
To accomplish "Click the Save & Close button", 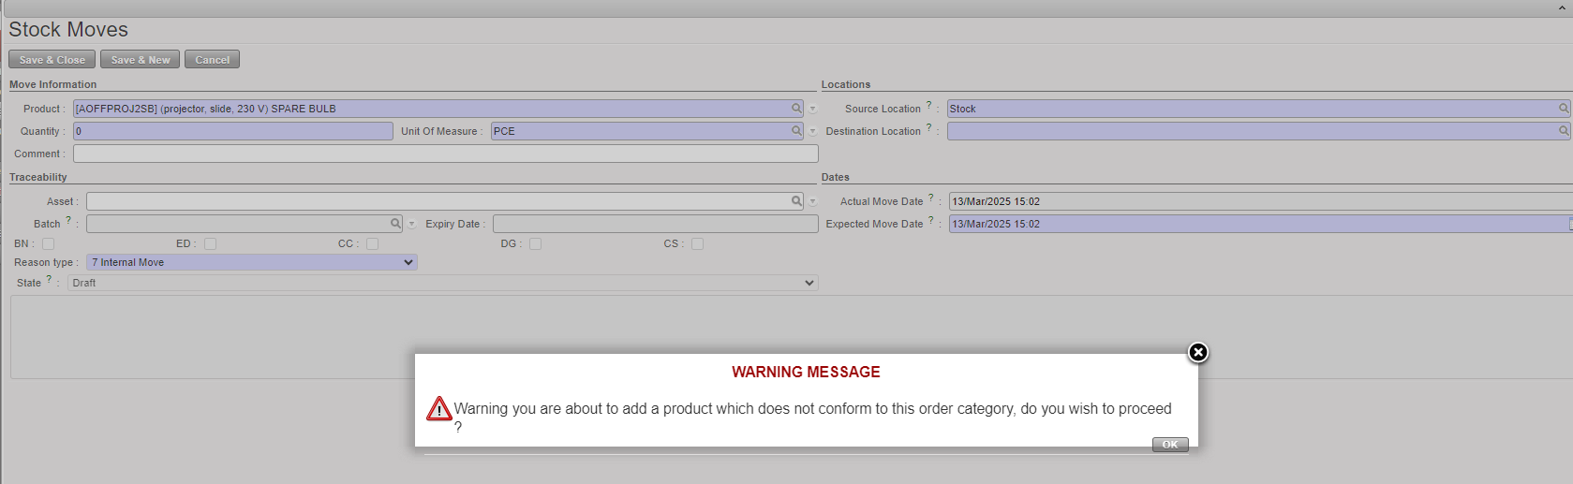I will (52, 60).
